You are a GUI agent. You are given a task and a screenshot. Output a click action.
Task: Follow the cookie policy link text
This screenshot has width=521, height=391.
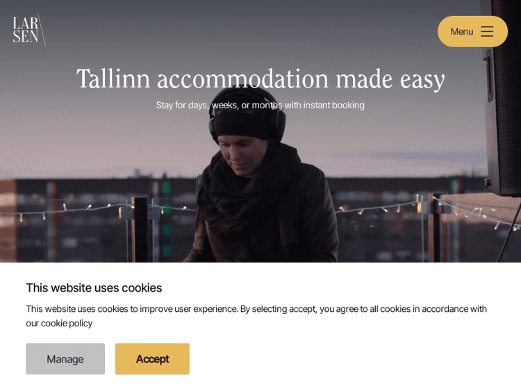67,323
